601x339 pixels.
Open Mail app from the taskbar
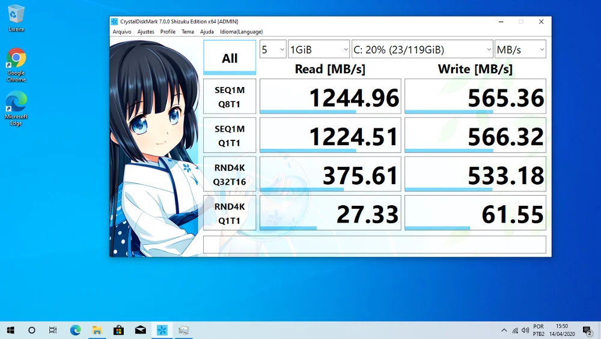(140, 330)
